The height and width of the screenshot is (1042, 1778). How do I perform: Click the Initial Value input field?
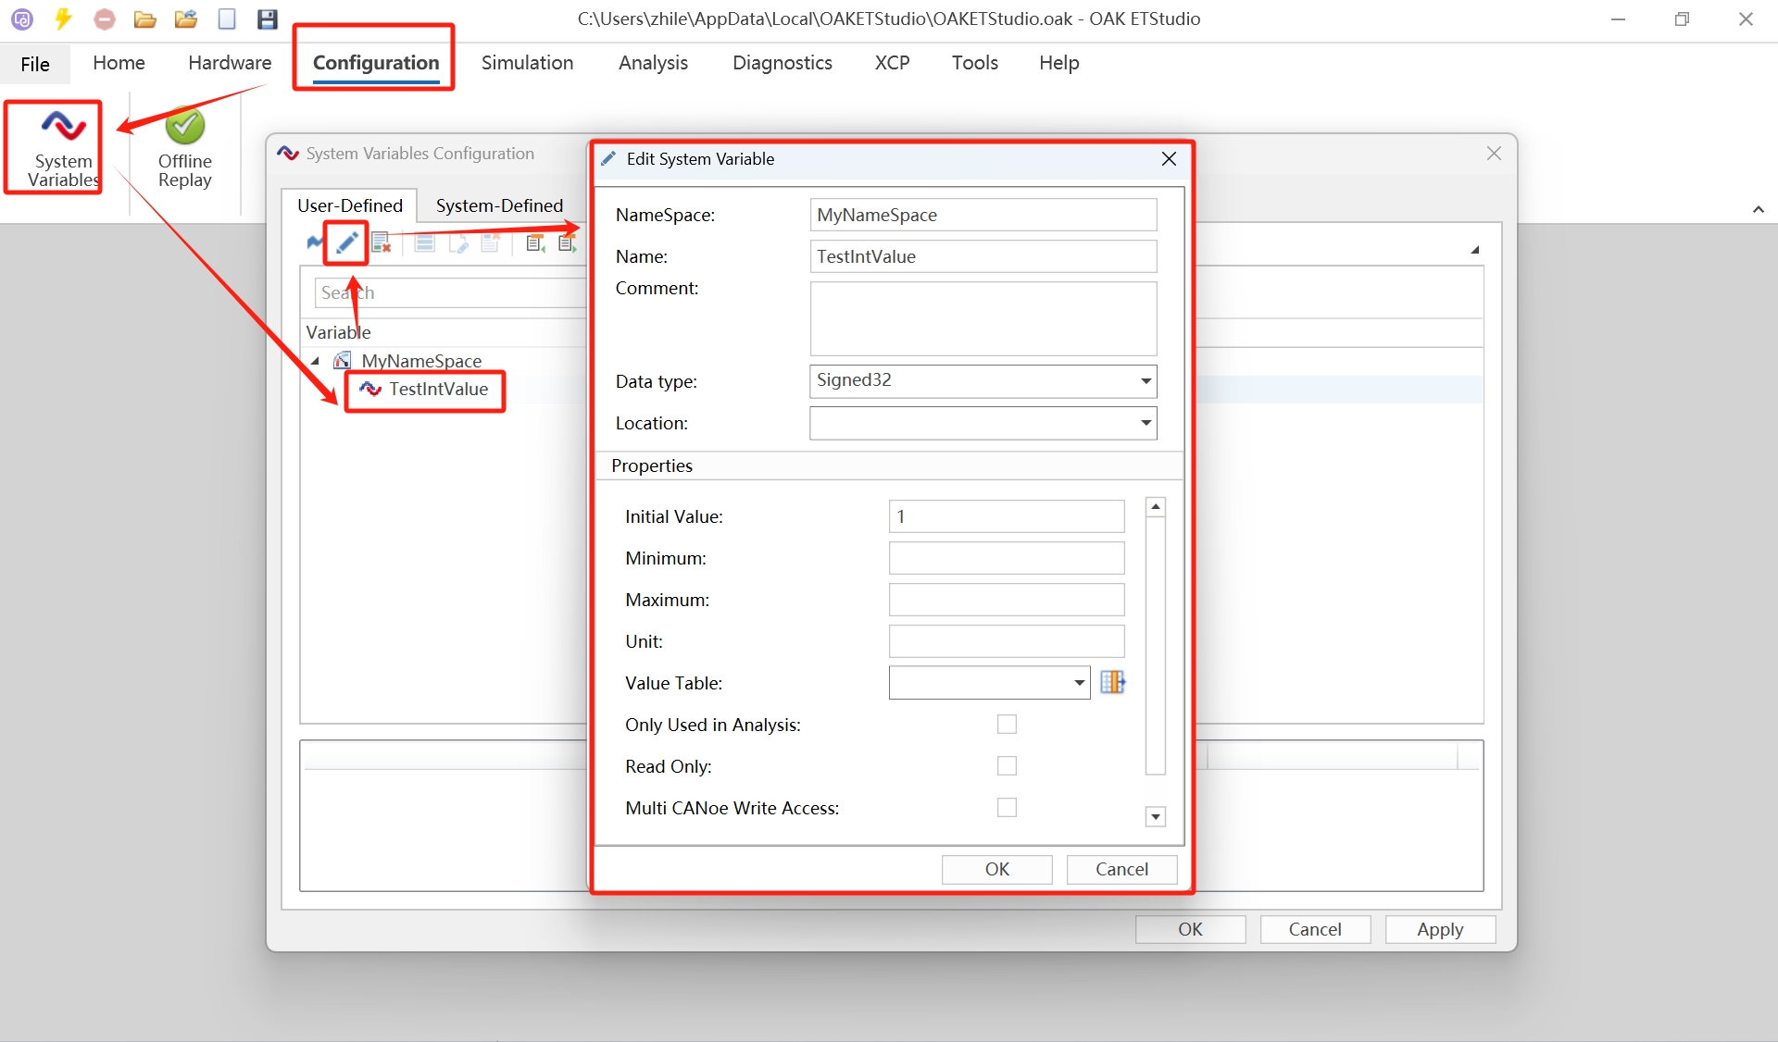click(1006, 516)
